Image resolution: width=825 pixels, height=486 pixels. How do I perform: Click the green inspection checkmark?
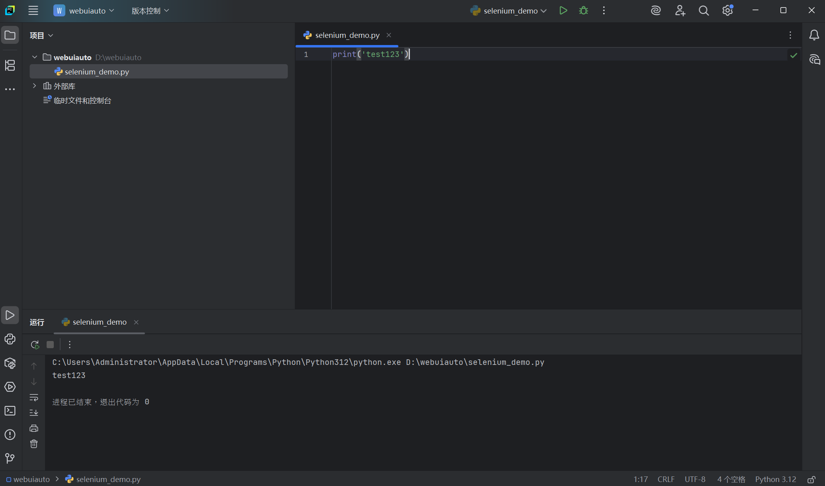click(x=794, y=55)
